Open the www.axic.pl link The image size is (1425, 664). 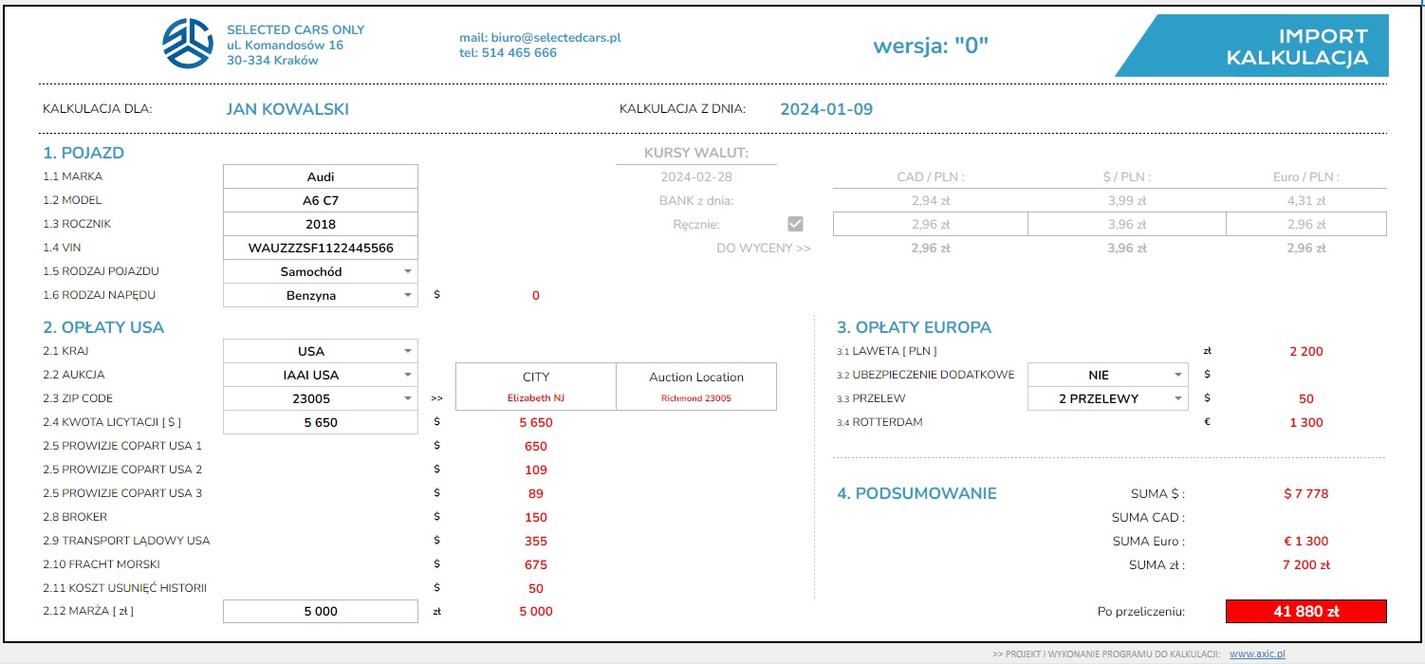click(1256, 654)
